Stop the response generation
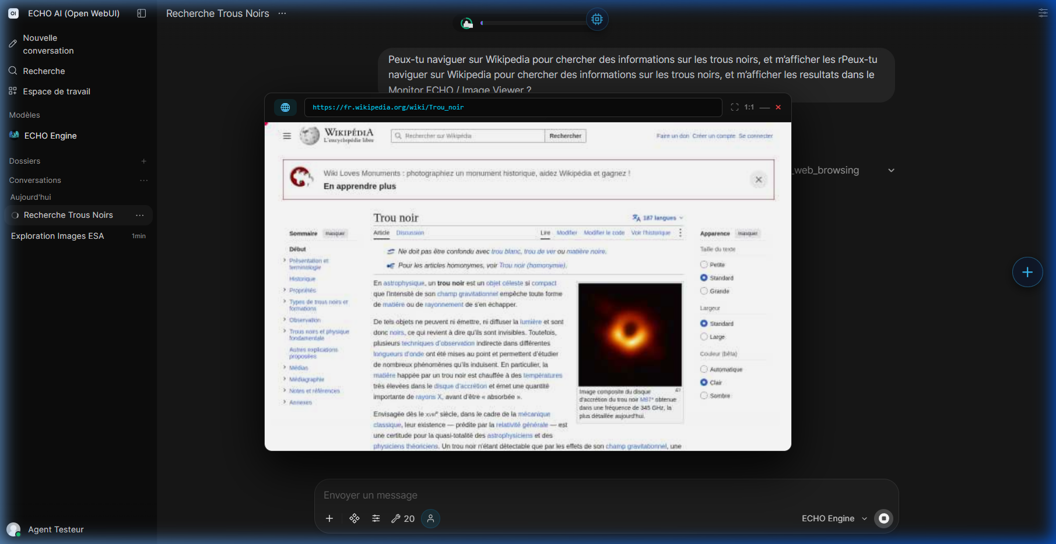Viewport: 1056px width, 544px height. pos(884,518)
